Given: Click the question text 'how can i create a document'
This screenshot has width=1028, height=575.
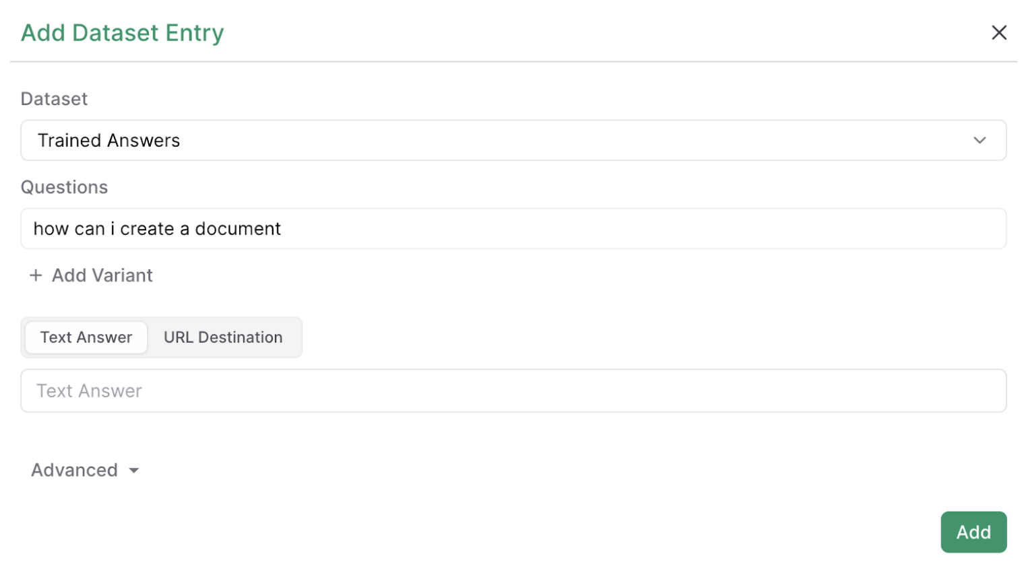Looking at the screenshot, I should 157,229.
